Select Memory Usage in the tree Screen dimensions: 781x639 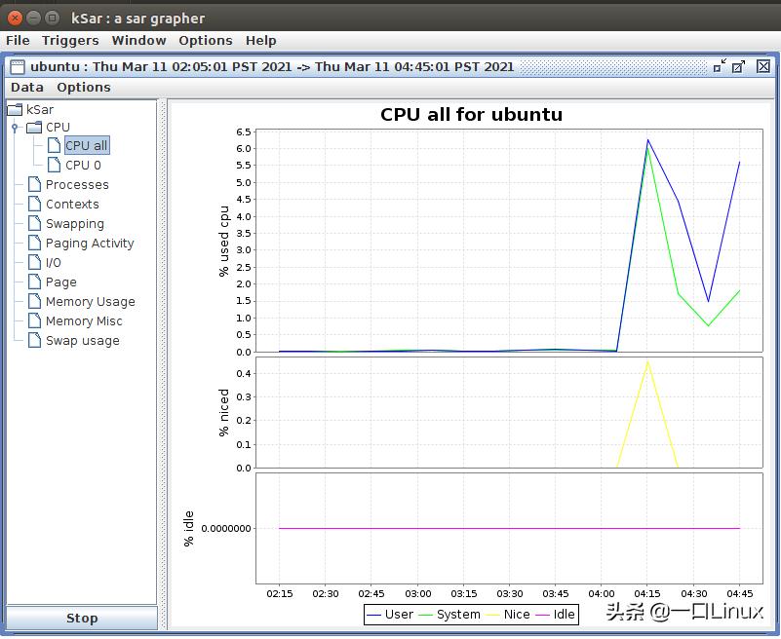click(x=90, y=302)
